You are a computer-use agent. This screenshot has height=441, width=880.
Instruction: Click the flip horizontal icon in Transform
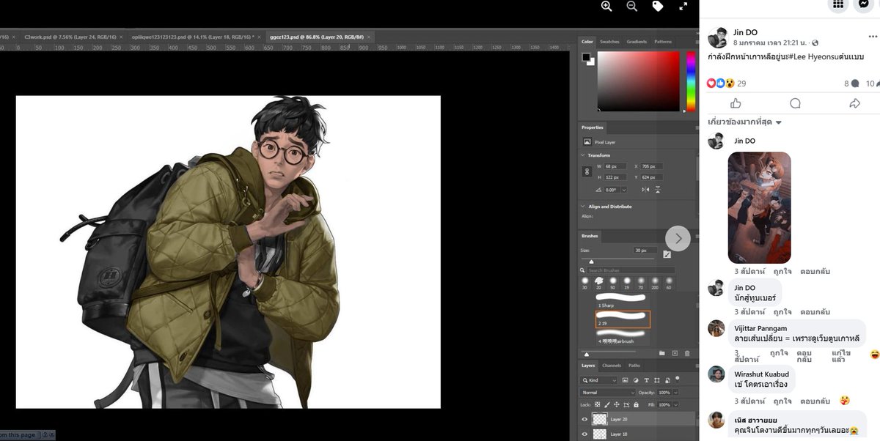(645, 190)
